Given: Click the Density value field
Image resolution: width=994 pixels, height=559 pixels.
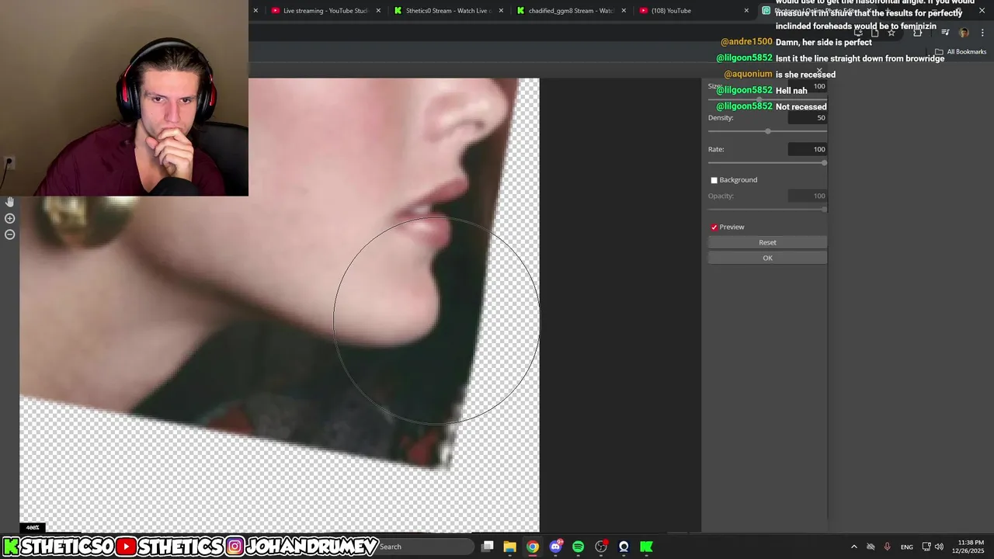Looking at the screenshot, I should [x=808, y=118].
